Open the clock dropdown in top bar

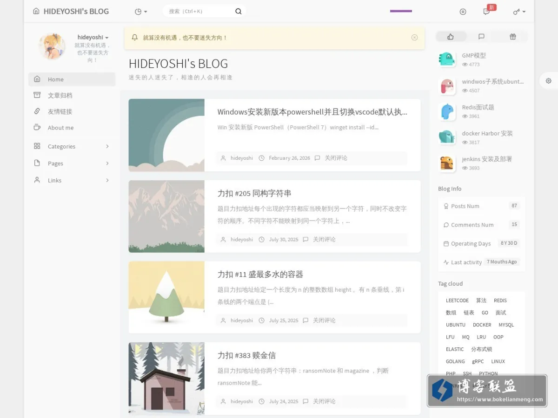click(141, 12)
